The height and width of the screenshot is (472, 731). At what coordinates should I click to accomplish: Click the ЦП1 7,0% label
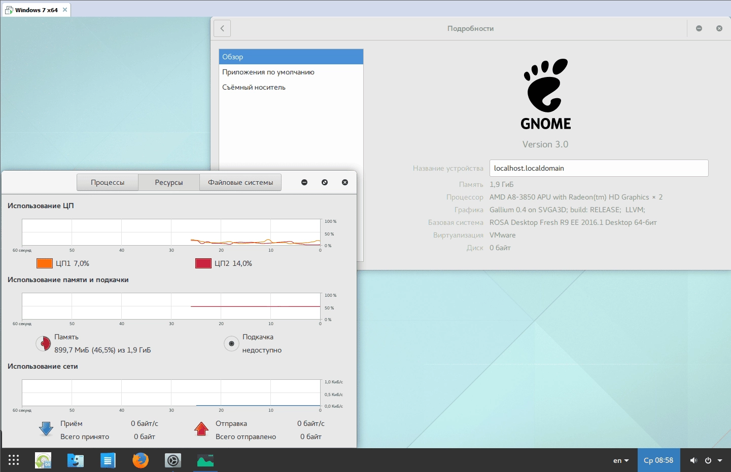tap(73, 263)
